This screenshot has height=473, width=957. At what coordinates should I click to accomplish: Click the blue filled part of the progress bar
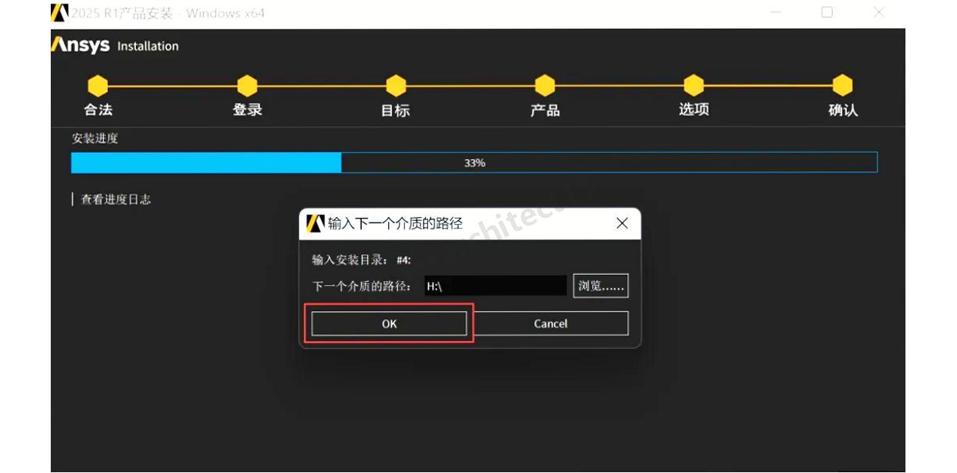pos(205,162)
